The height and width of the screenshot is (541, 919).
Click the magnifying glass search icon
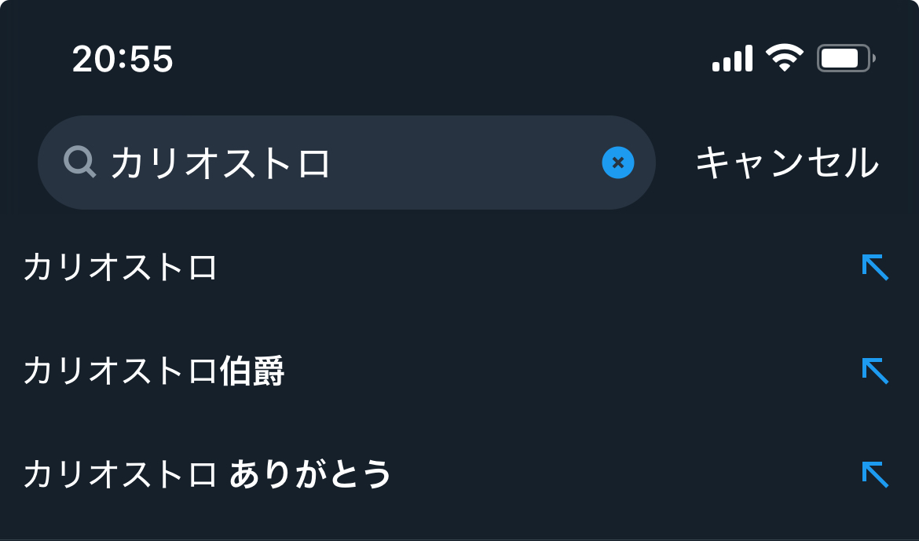[x=79, y=163]
